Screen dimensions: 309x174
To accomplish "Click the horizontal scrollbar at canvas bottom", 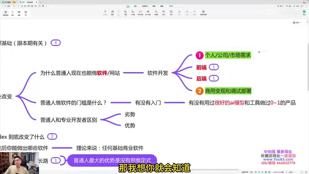I will 215,170.
